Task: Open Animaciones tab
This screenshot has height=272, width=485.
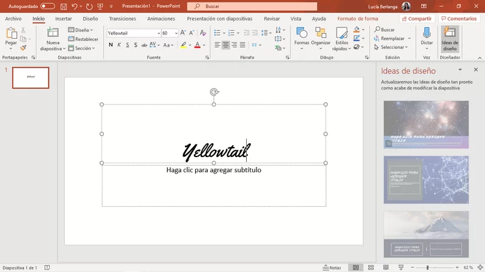Action: coord(161,19)
